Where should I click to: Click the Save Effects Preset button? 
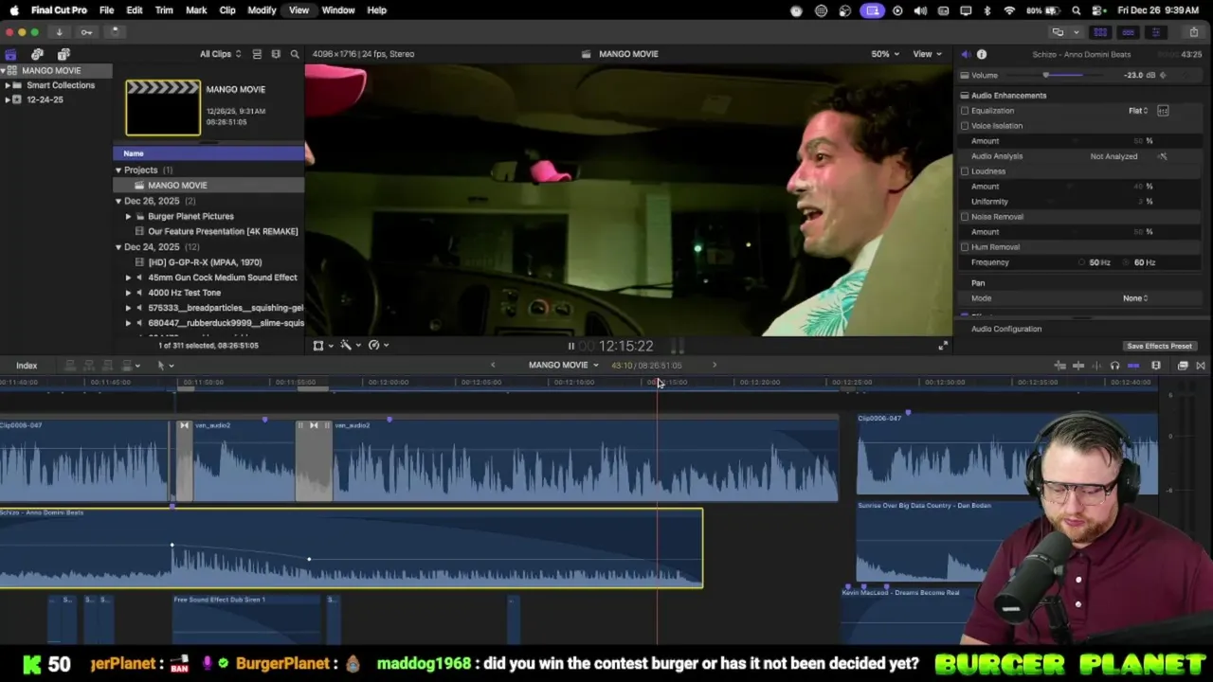[x=1159, y=347]
